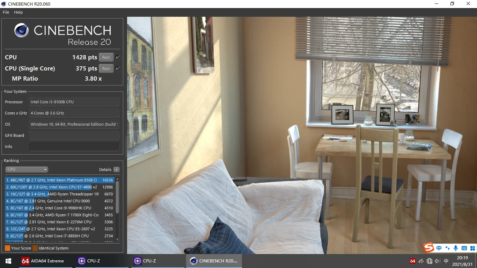Image resolution: width=477 pixels, height=268 pixels.
Task: Click the microphone voice input icon
Action: [456, 248]
